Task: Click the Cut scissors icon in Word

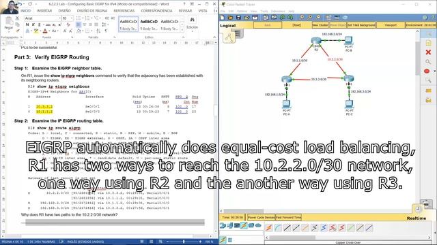Action: click(18, 18)
